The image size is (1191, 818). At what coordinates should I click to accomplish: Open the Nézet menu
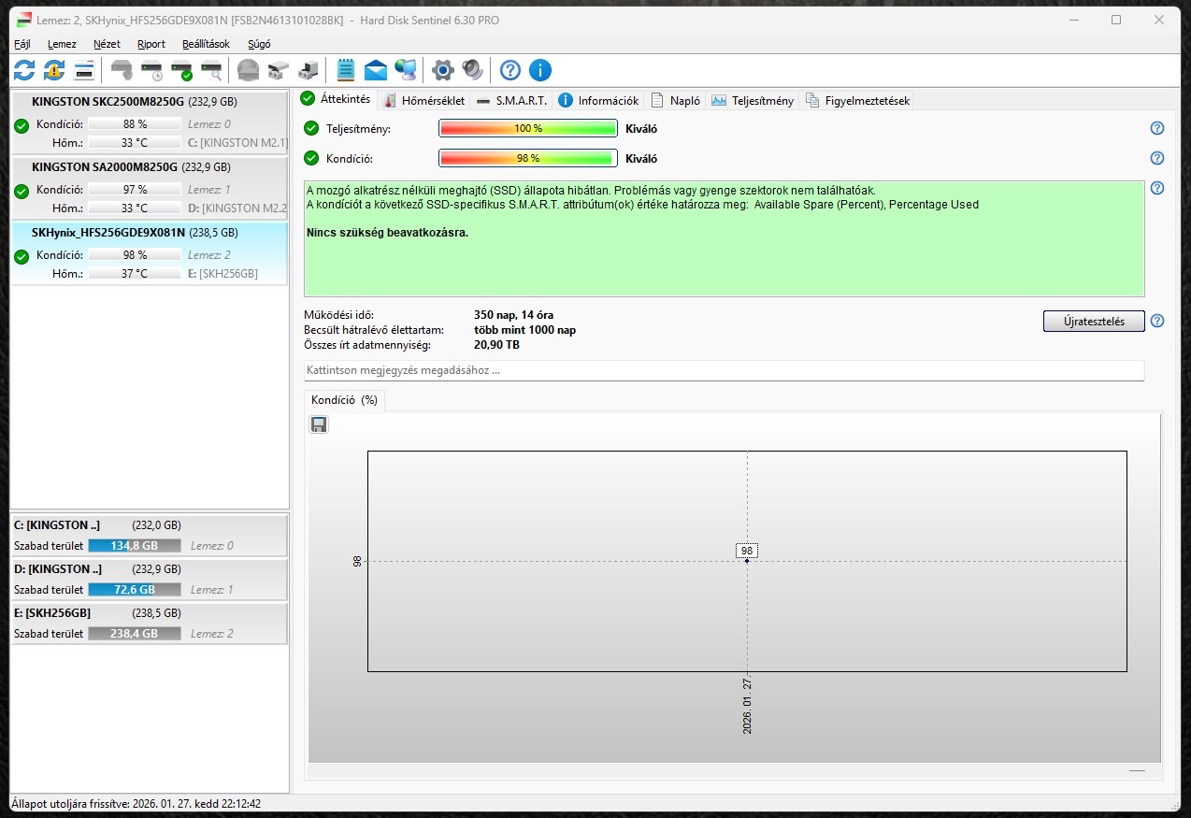tap(107, 44)
